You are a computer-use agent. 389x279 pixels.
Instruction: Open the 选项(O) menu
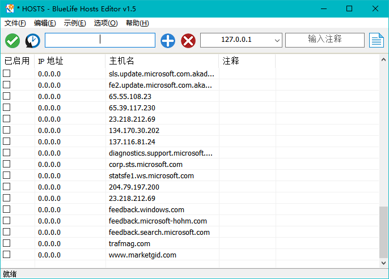click(x=105, y=23)
